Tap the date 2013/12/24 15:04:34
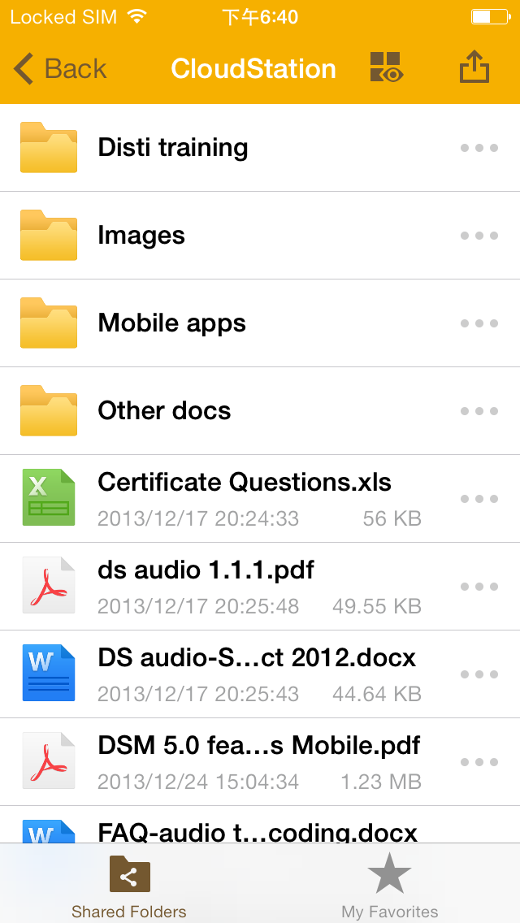The height and width of the screenshot is (923, 520). 198,782
